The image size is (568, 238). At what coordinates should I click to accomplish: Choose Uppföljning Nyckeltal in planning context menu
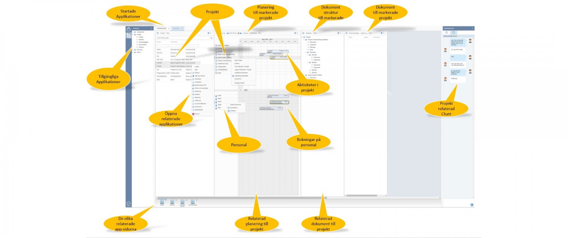pos(242,76)
